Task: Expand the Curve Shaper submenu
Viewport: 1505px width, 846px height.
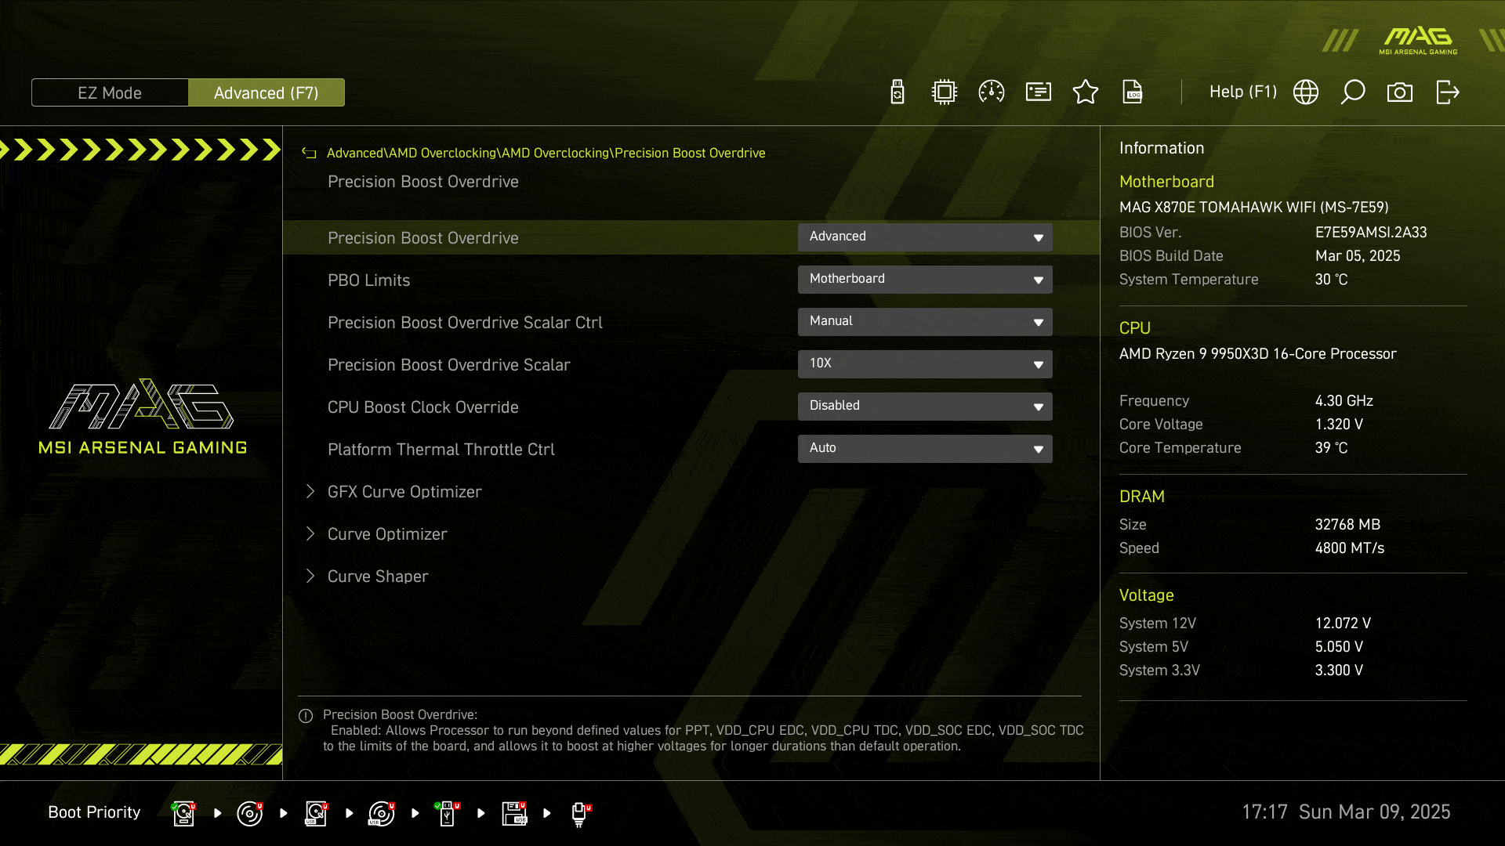Action: point(378,577)
